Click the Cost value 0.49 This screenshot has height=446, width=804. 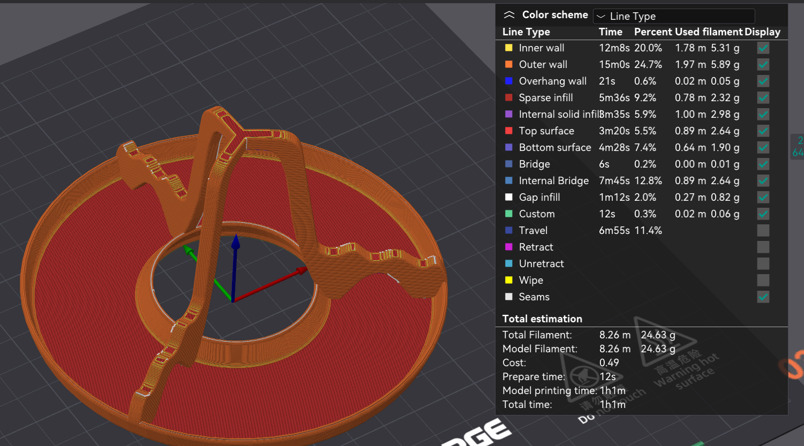(x=609, y=363)
